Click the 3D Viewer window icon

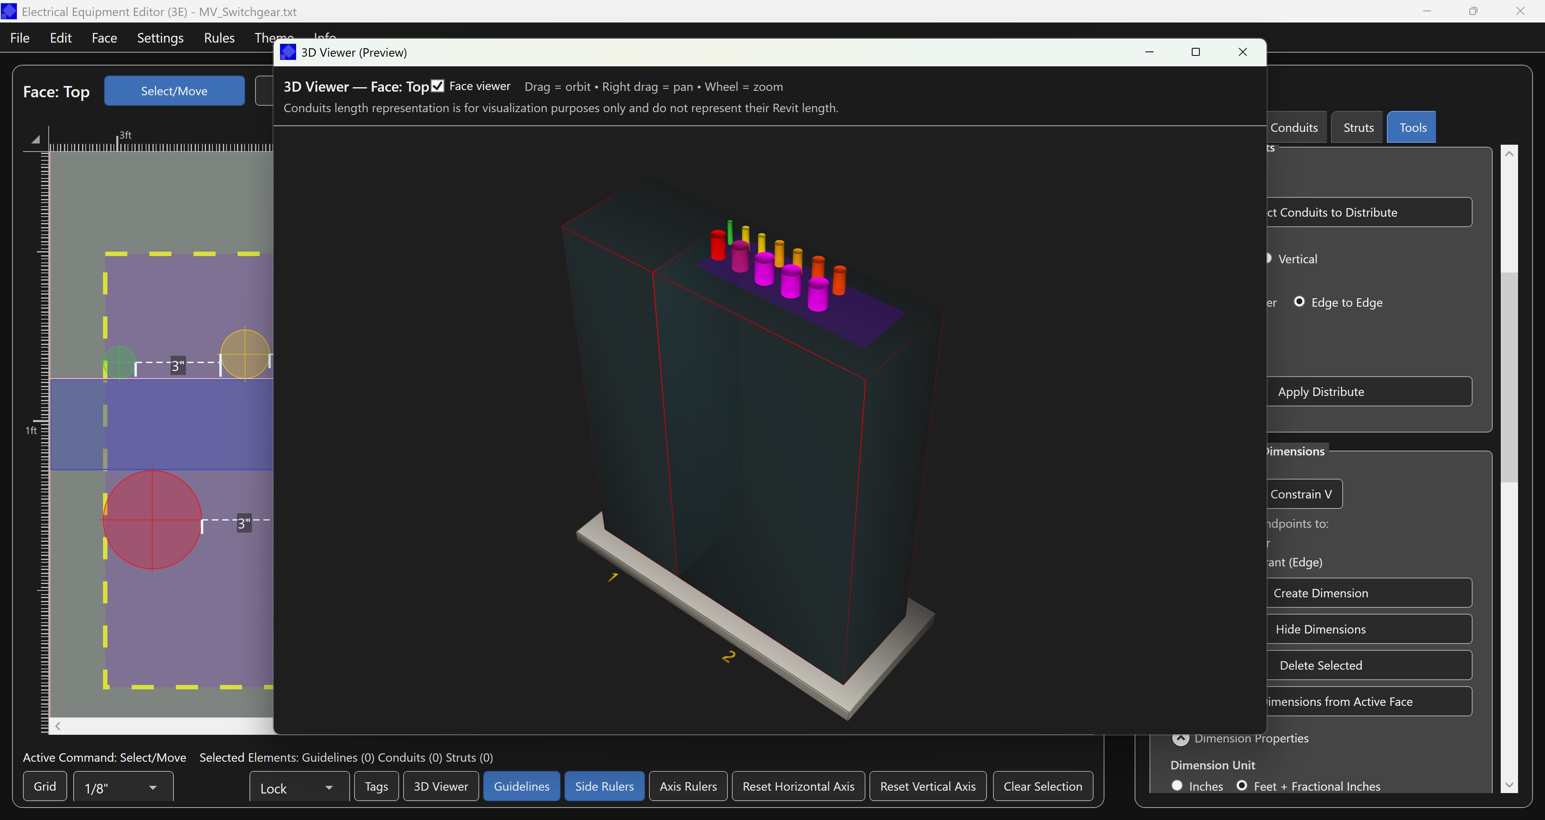click(x=288, y=52)
